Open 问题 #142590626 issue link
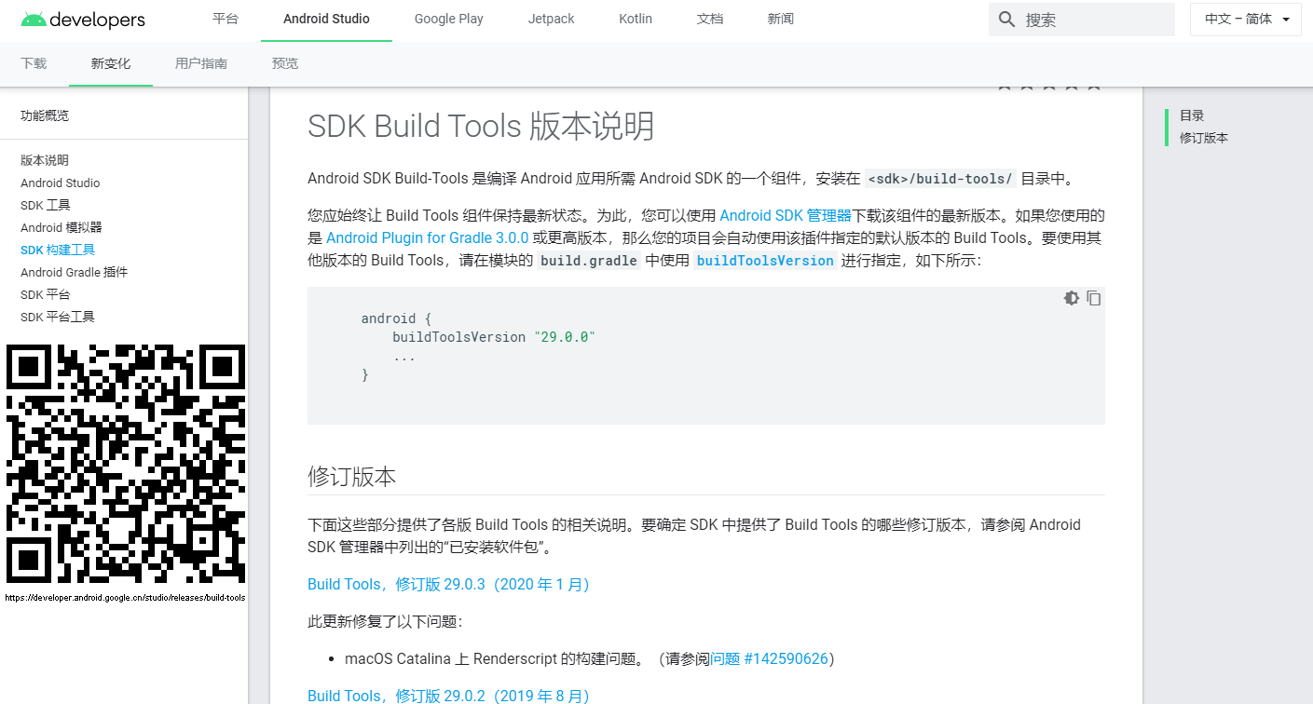The image size is (1313, 704). point(771,658)
